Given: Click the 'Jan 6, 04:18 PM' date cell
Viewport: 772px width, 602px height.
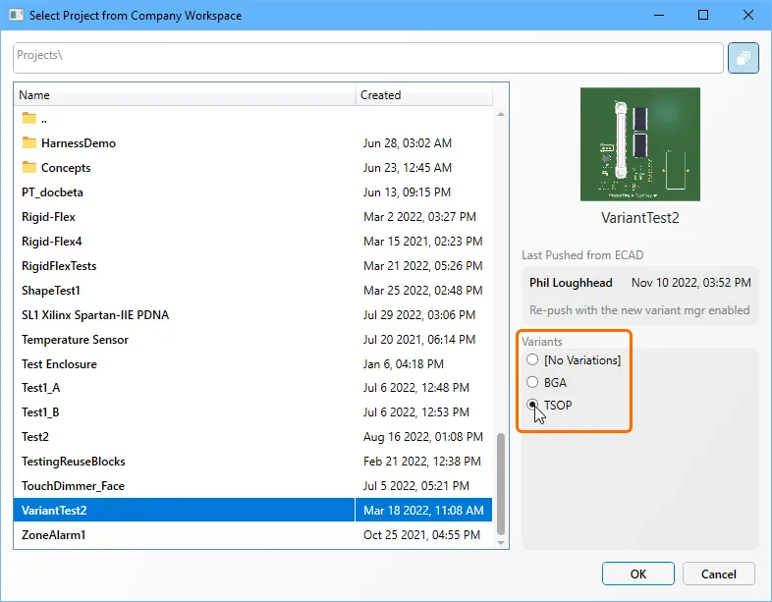Looking at the screenshot, I should [x=404, y=363].
